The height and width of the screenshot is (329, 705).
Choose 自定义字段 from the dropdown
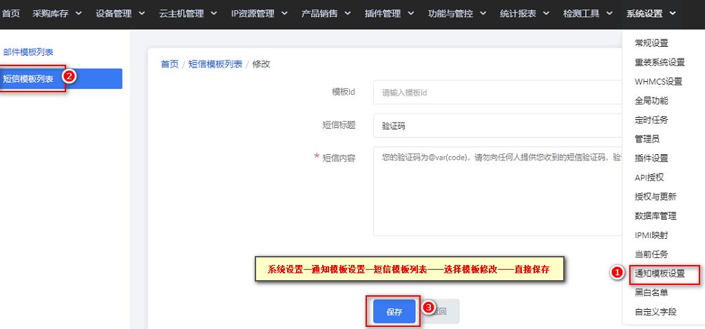[655, 312]
